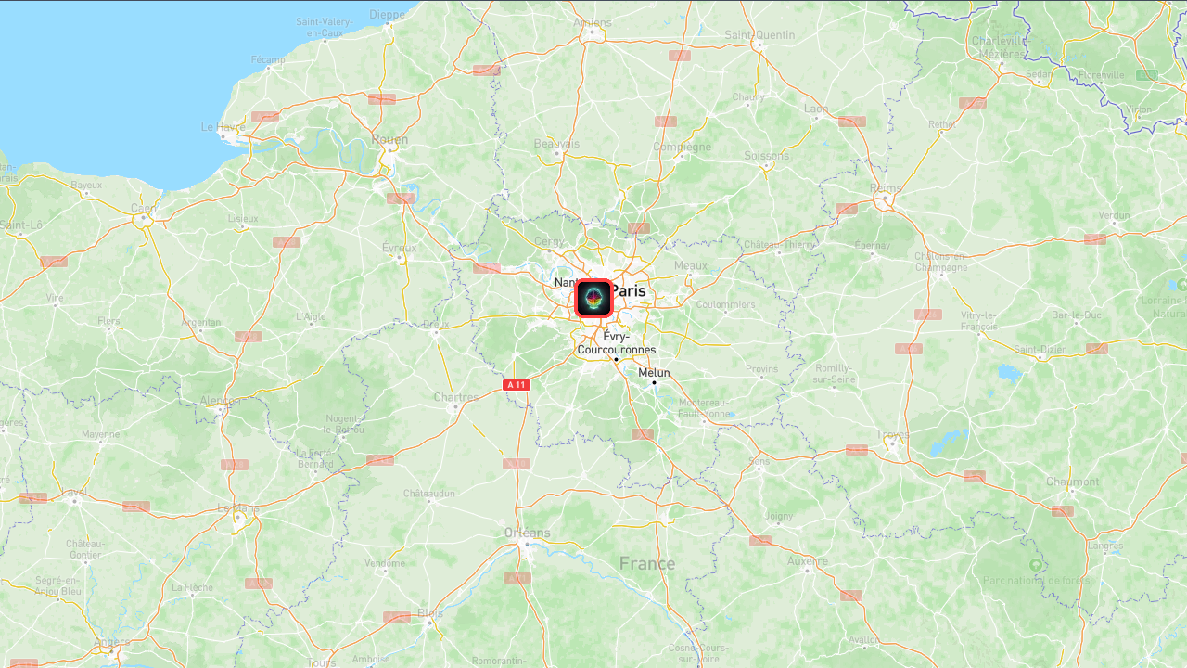Select the France country label
The width and height of the screenshot is (1187, 668).
647,564
